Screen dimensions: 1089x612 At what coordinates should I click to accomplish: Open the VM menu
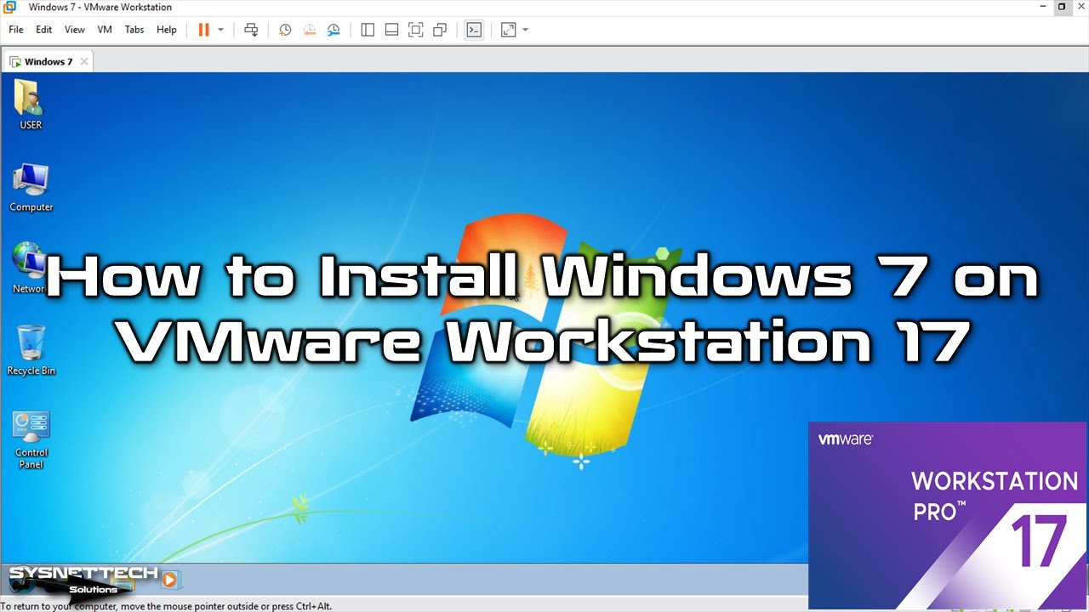coord(105,30)
